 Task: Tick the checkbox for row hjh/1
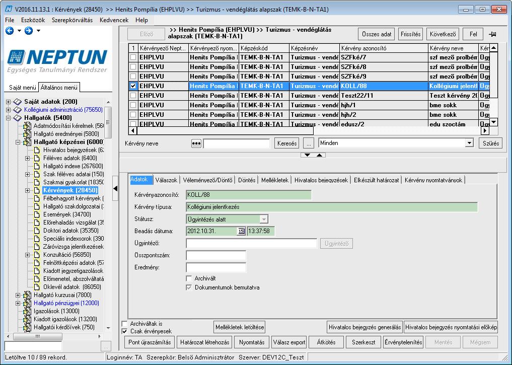133,105
